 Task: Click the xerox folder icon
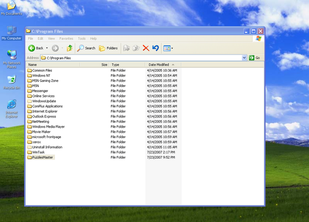[x=30, y=142]
